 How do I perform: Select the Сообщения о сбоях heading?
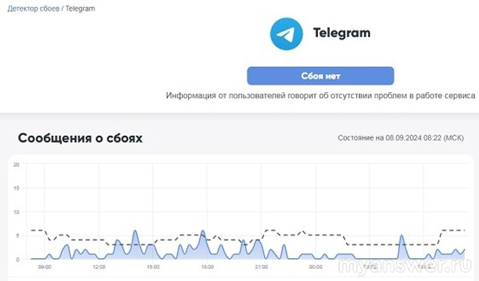pos(80,138)
